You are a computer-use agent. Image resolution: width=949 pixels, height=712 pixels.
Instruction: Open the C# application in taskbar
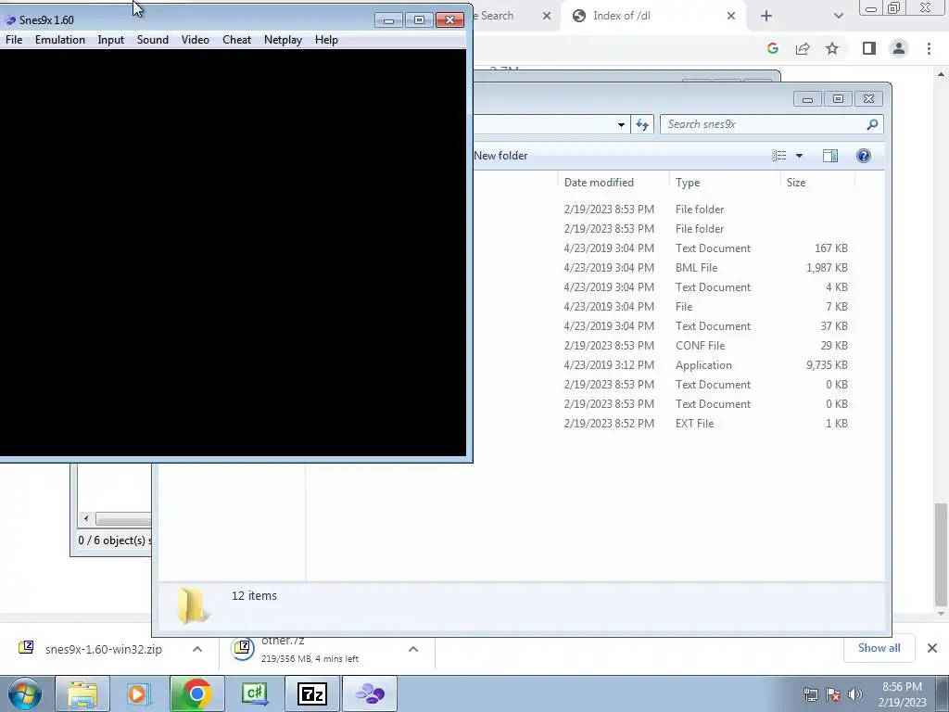click(255, 693)
